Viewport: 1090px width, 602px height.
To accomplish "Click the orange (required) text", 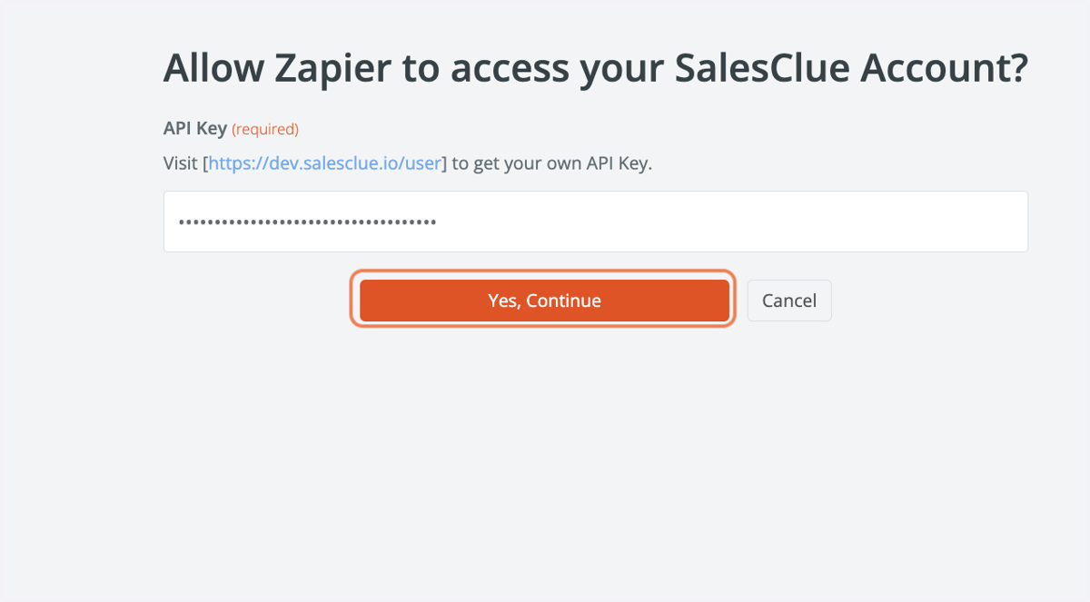I will click(265, 130).
